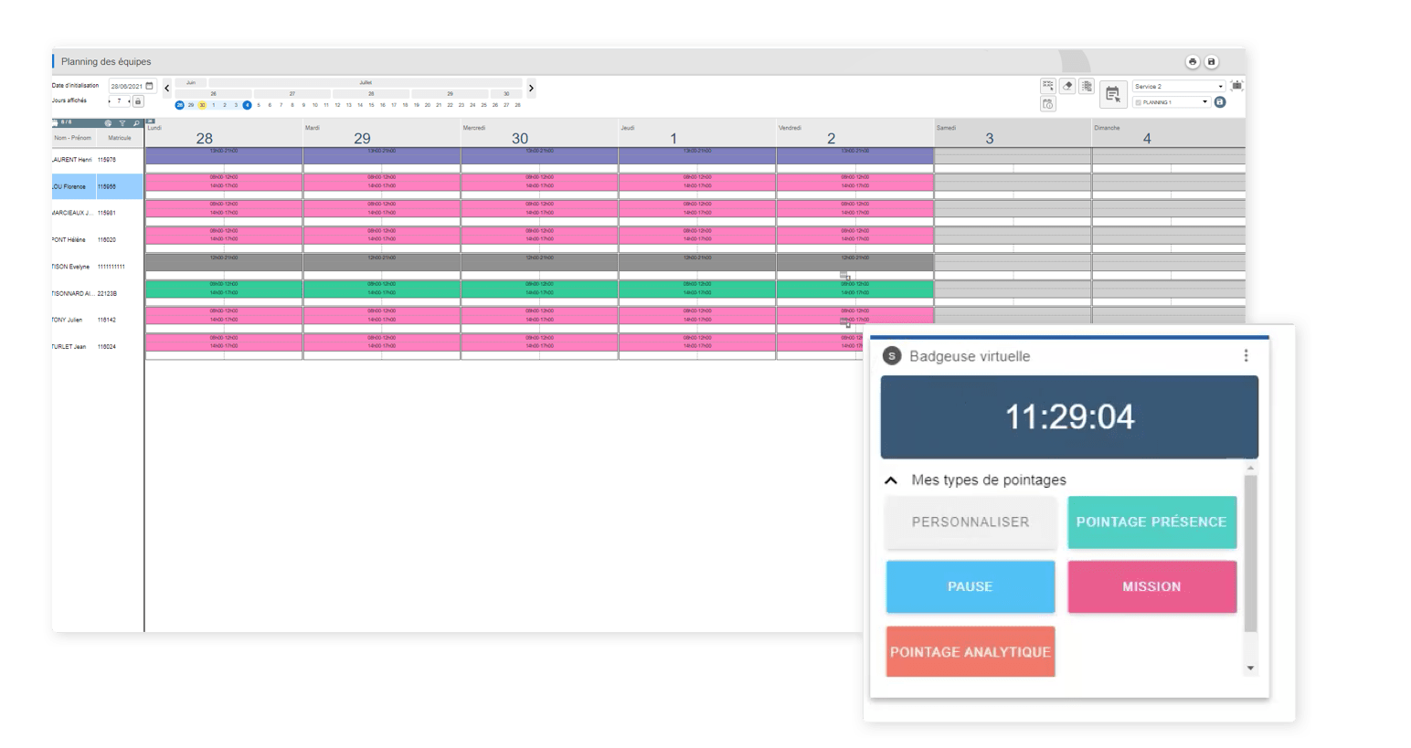Click the Mardi 29 day header
This screenshot has height=748, width=1411.
pyautogui.click(x=382, y=133)
